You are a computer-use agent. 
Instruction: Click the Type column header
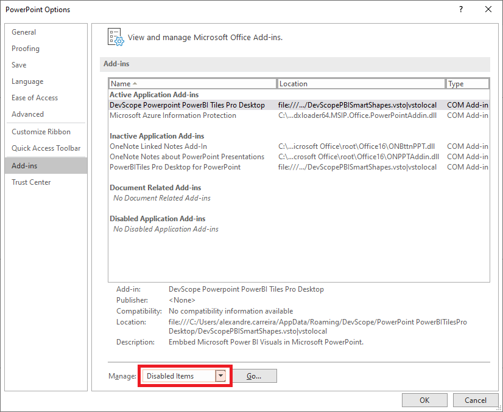(x=467, y=84)
